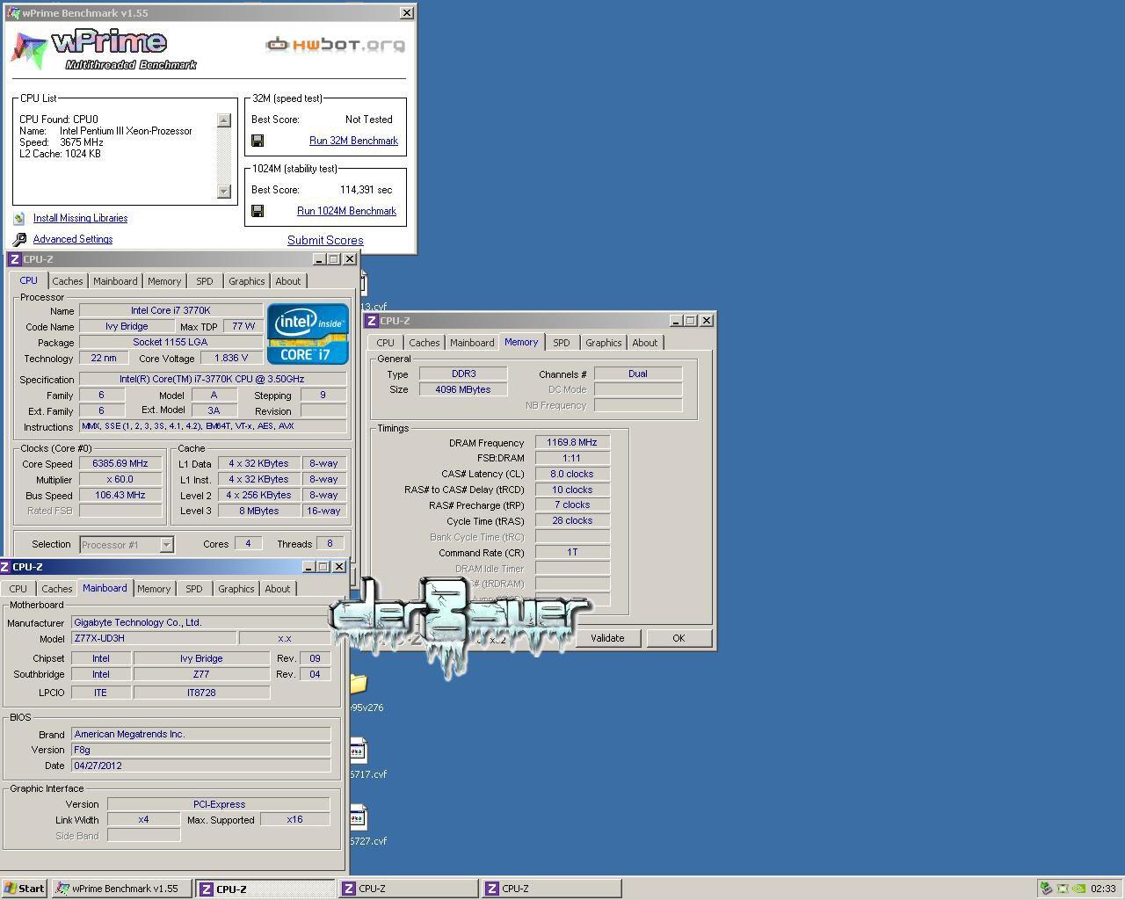The image size is (1125, 900).
Task: Click the CPU-Z Mainboard window title icon
Action: pos(5,567)
